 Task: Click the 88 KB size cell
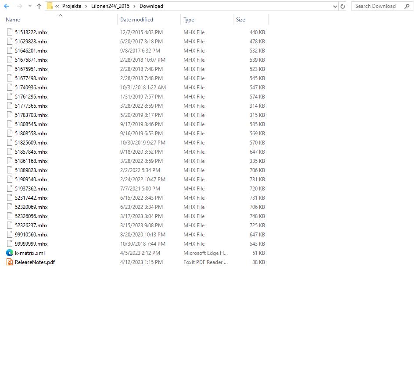point(258,262)
